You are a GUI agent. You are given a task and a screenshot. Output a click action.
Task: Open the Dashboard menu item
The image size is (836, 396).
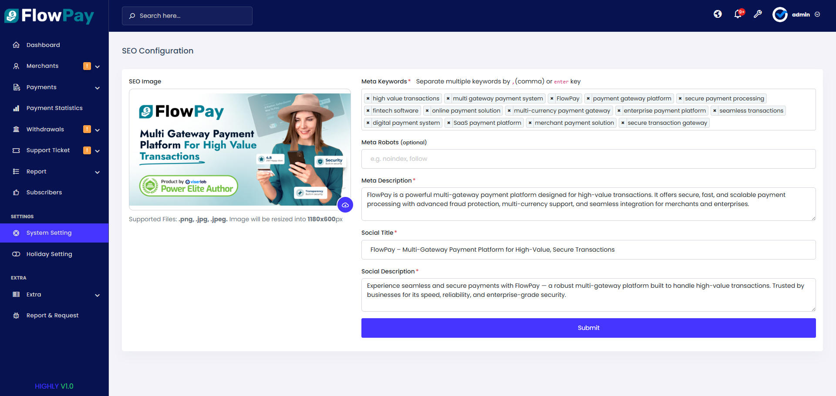click(x=54, y=45)
